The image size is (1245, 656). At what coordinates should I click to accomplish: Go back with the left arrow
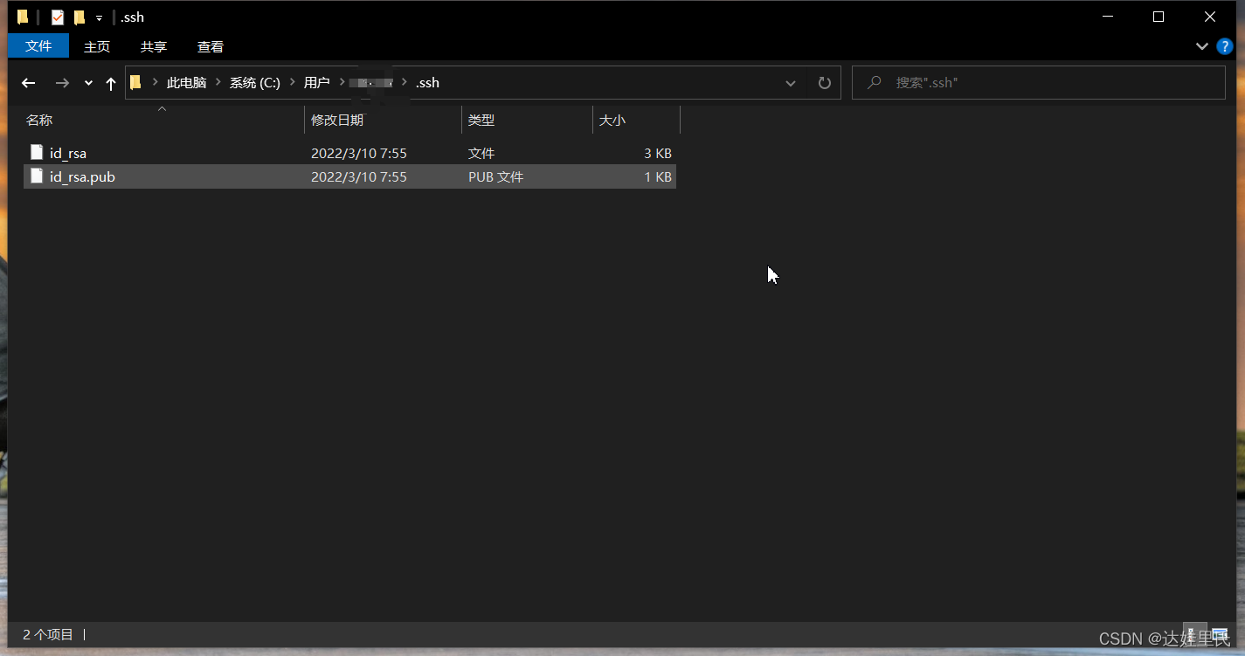pyautogui.click(x=28, y=83)
